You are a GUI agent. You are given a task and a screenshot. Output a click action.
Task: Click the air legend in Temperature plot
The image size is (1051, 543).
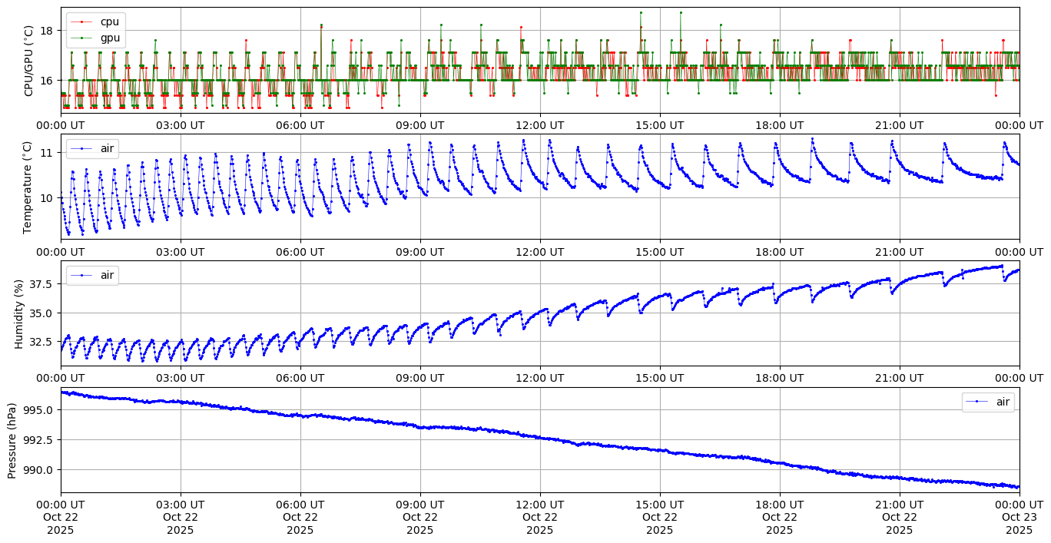(92, 147)
